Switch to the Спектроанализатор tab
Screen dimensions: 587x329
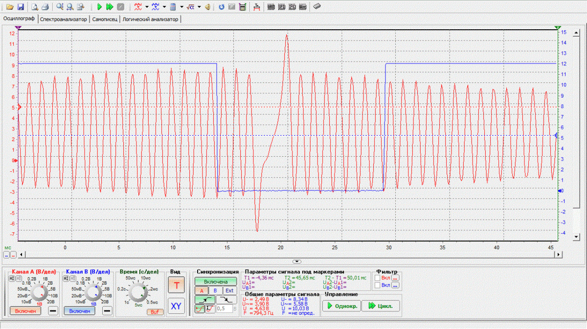[64, 19]
